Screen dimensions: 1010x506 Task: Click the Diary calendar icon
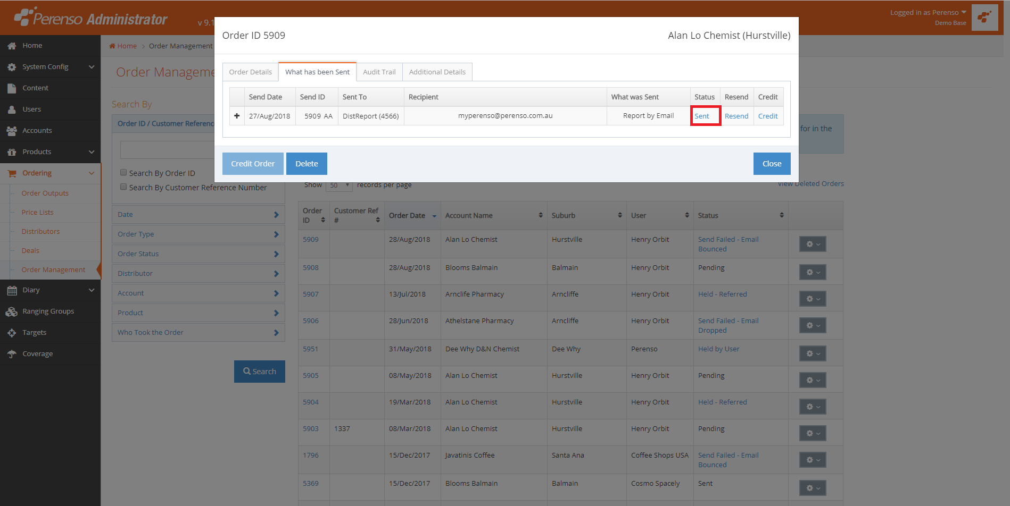coord(12,290)
